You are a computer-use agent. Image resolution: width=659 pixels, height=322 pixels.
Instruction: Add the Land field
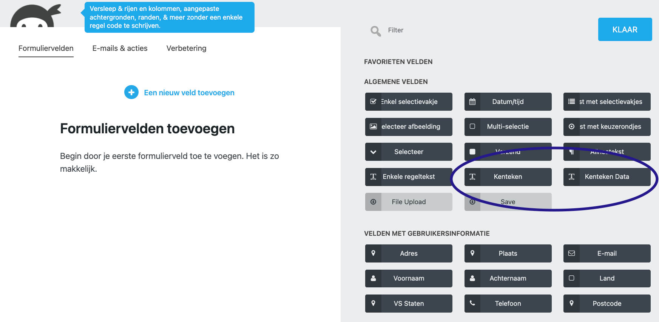pos(607,278)
